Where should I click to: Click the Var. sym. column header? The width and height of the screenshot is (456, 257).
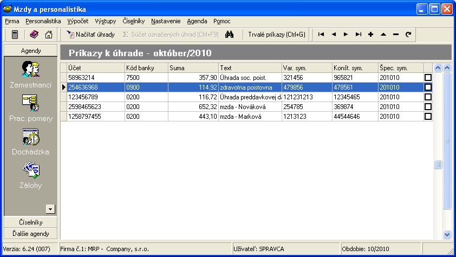tap(307, 68)
